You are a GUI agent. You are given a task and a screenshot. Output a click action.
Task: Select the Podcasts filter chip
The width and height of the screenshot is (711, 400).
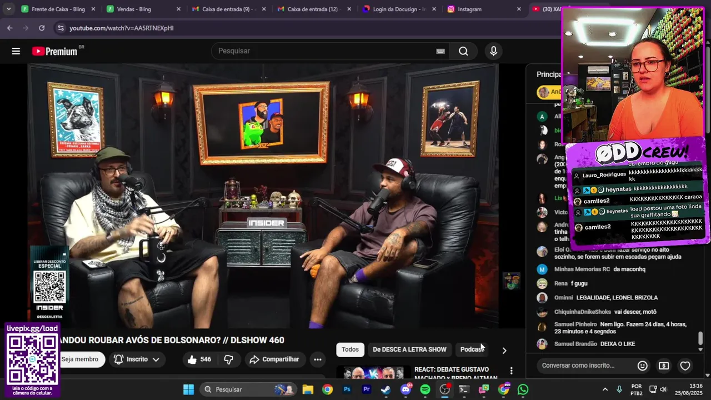tap(472, 349)
